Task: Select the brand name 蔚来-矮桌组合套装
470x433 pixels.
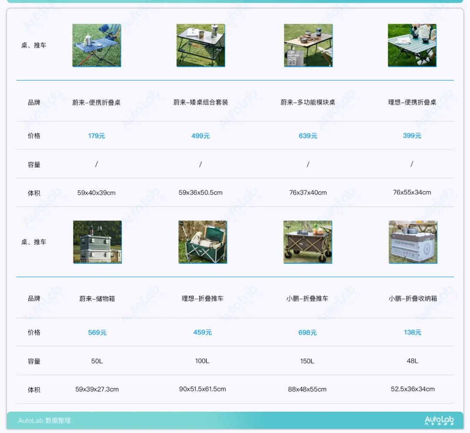Action: [x=201, y=103]
